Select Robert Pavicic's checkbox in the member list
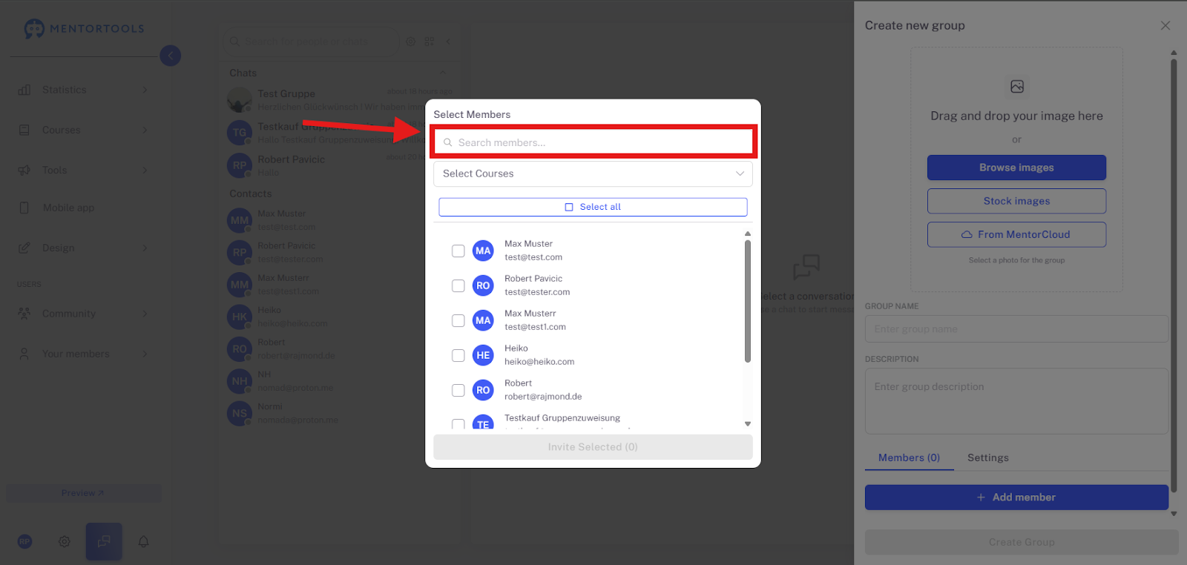The image size is (1187, 565). tap(458, 285)
